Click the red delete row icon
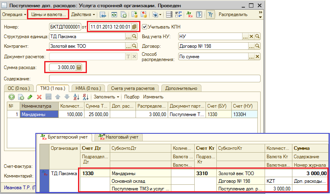This screenshot has width=331, height=194. point(39,97)
